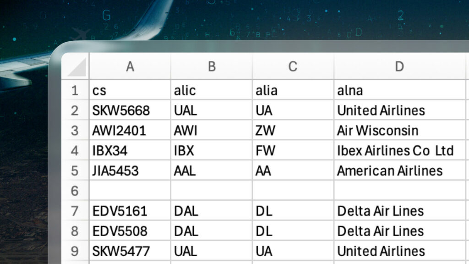
Task: Select the Air Wisconsin cell
Action: pos(399,130)
